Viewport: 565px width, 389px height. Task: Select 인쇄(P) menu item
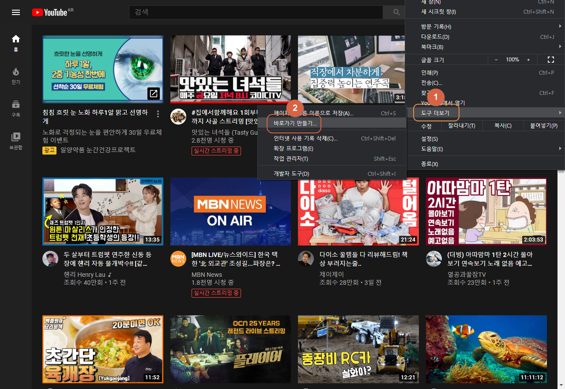(485, 73)
